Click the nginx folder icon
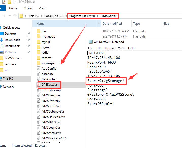The image size is (182, 148). tap(39, 47)
